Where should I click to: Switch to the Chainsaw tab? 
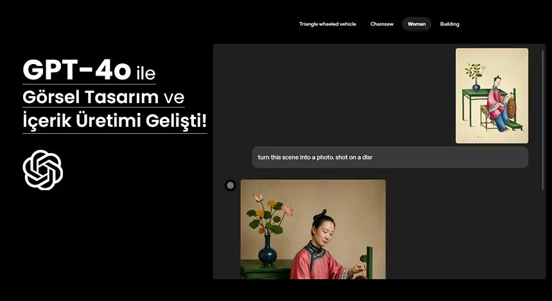(382, 24)
